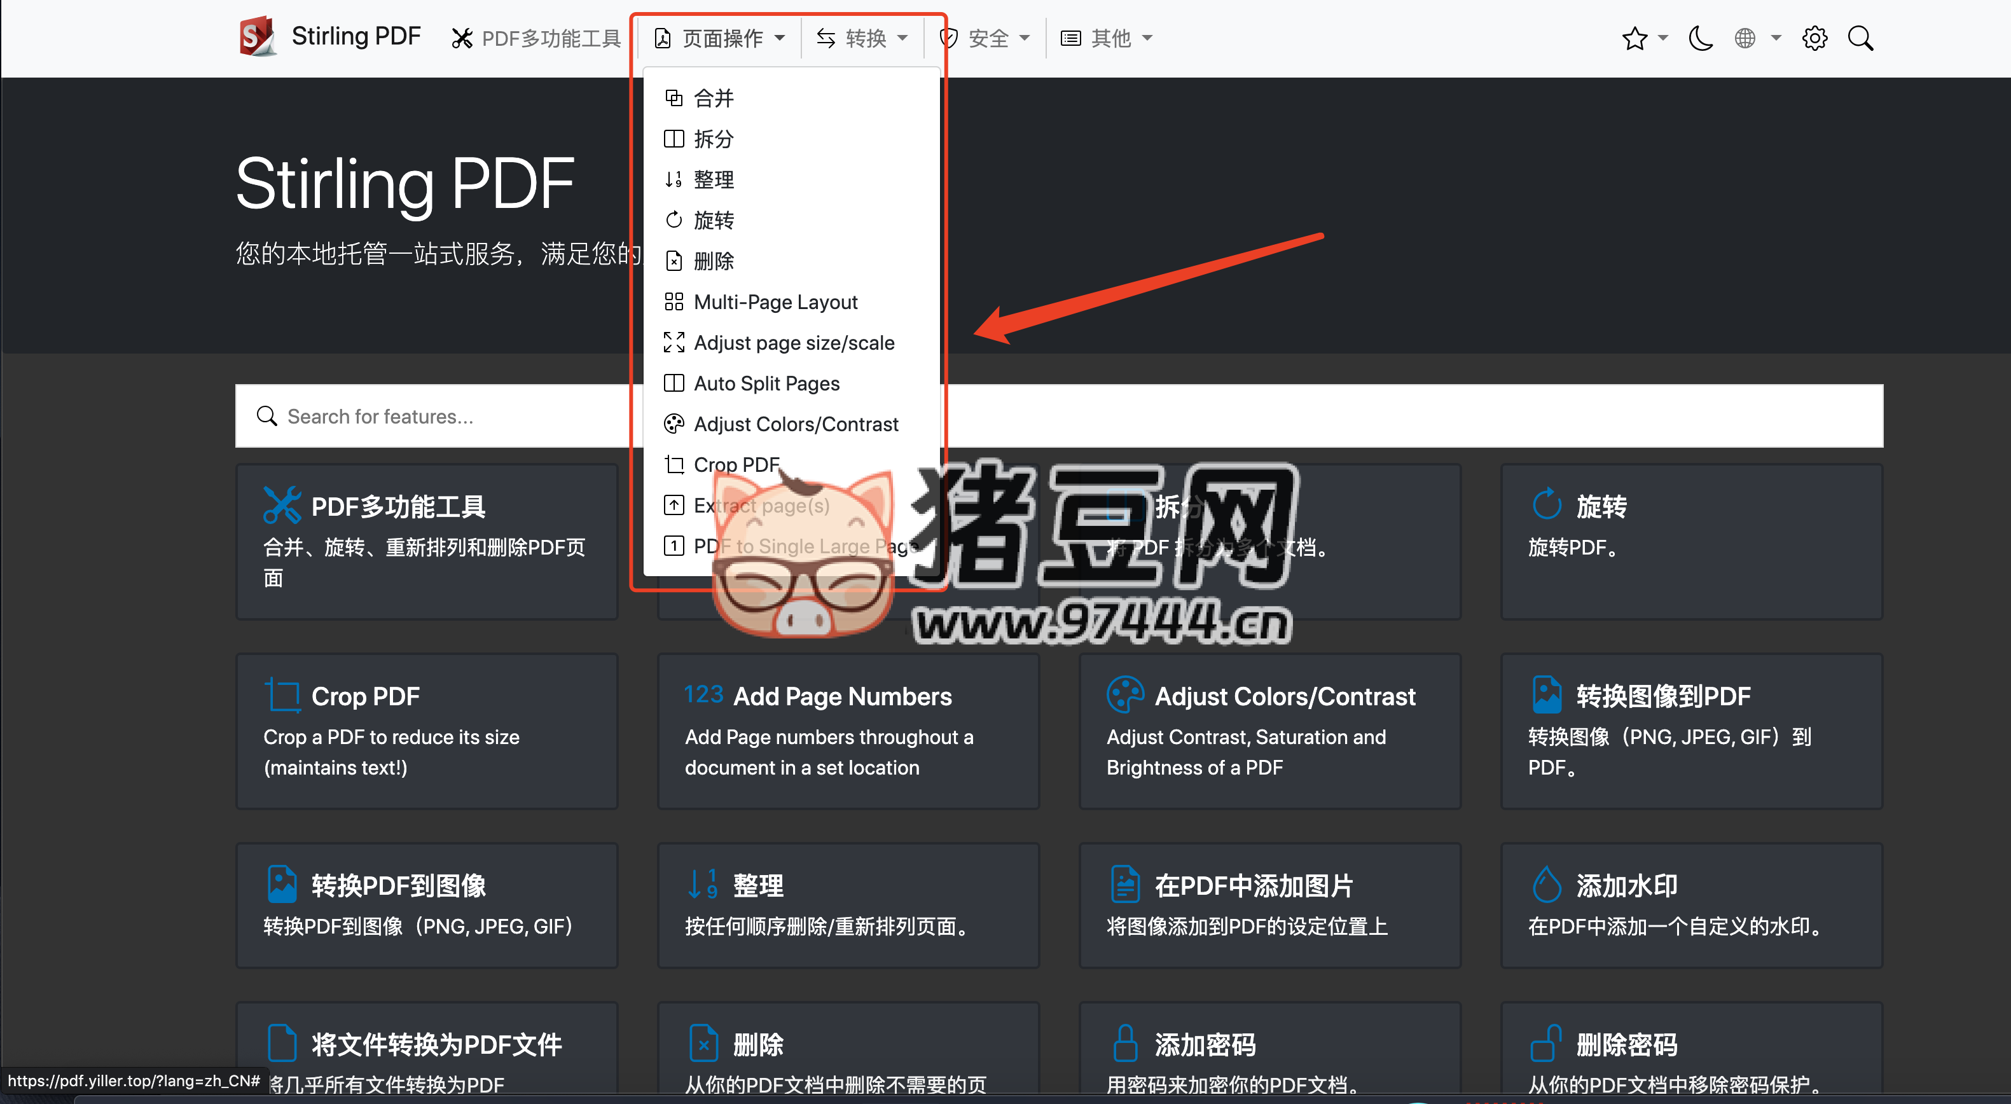Open the 转换图像到PDF card
This screenshot has width=2011, height=1104.
(1691, 731)
